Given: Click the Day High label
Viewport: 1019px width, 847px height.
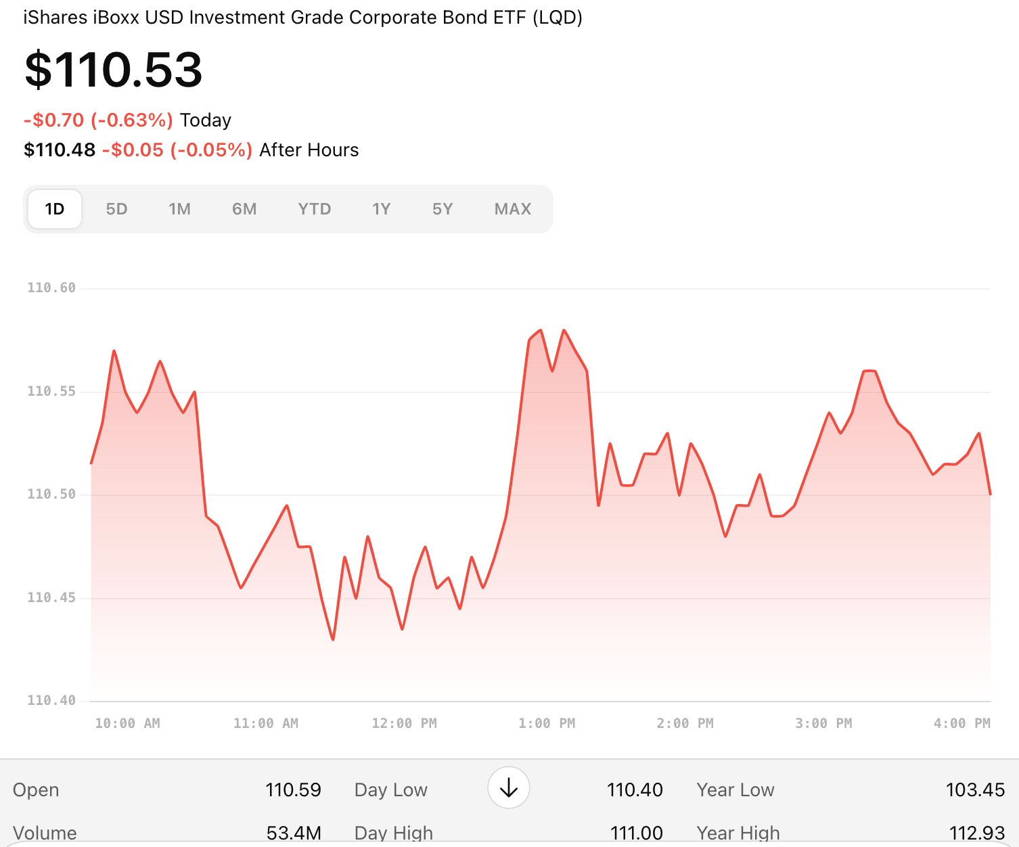Looking at the screenshot, I should [x=393, y=833].
